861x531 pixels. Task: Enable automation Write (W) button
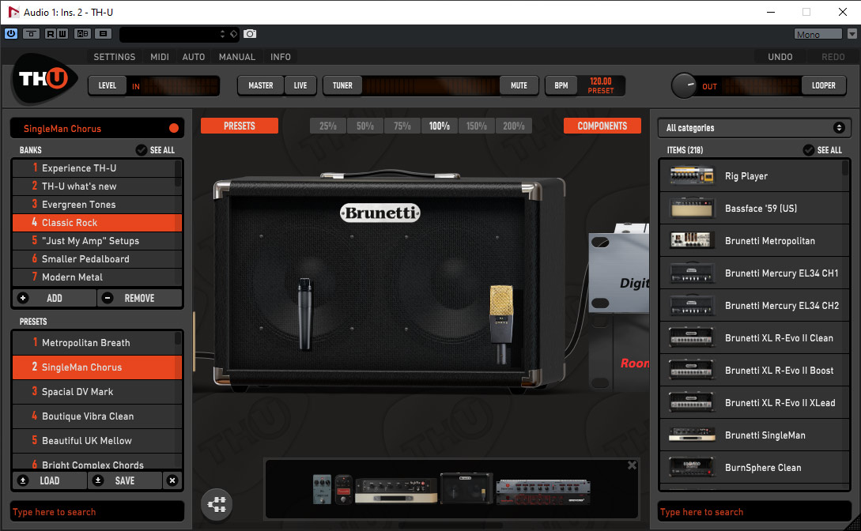[x=62, y=34]
